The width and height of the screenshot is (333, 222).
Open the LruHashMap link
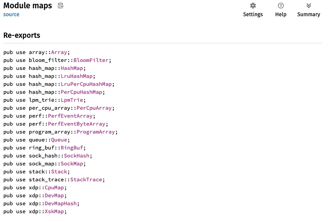77,76
